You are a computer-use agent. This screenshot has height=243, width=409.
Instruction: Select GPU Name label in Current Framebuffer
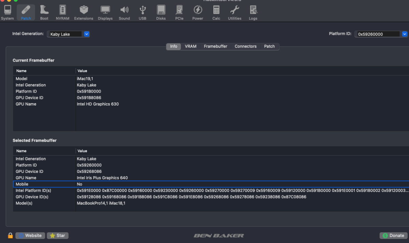[x=26, y=104]
